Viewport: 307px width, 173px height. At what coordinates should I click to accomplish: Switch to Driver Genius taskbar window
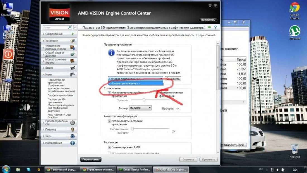pos(135,170)
